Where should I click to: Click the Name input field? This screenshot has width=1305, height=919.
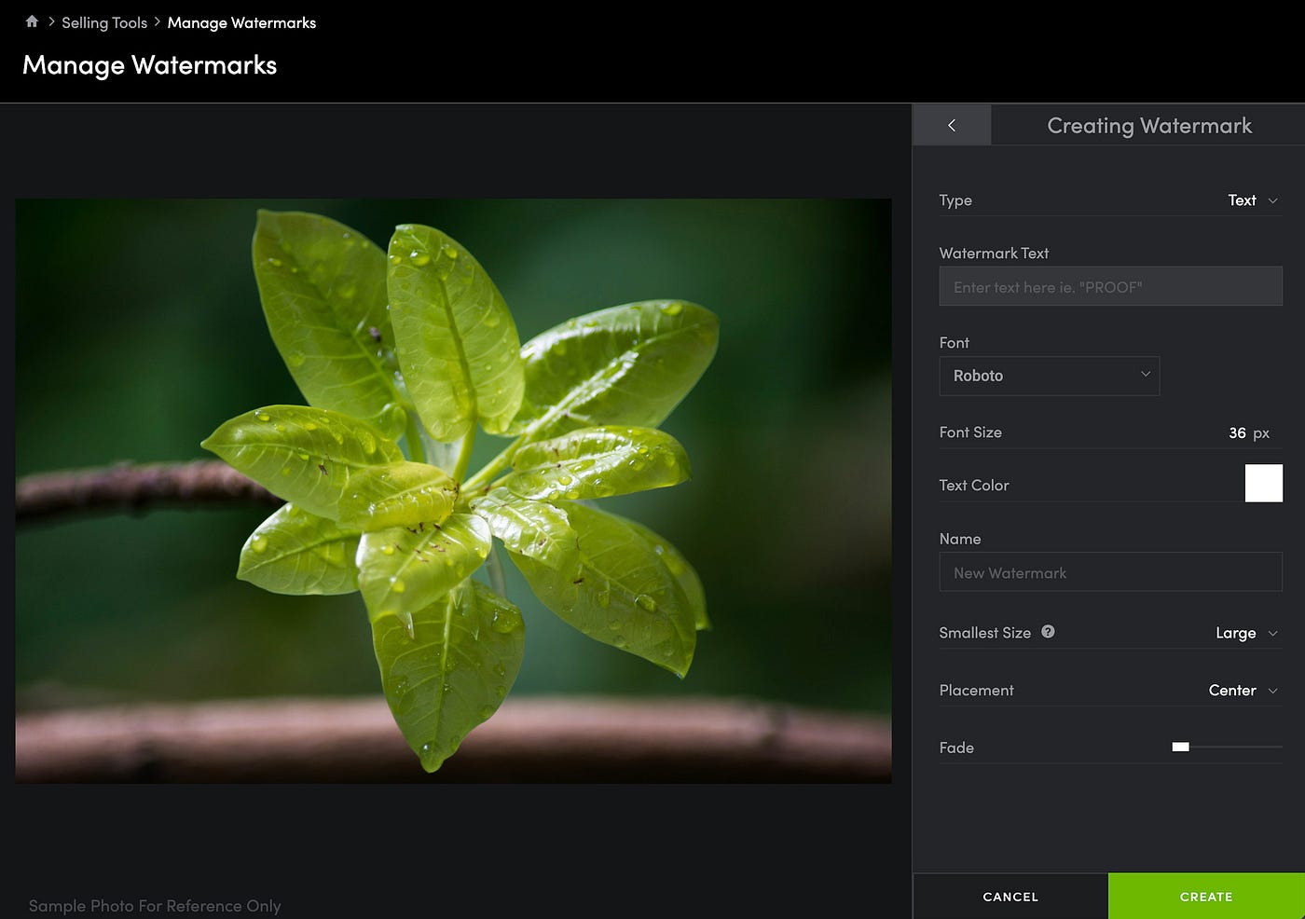(x=1110, y=572)
